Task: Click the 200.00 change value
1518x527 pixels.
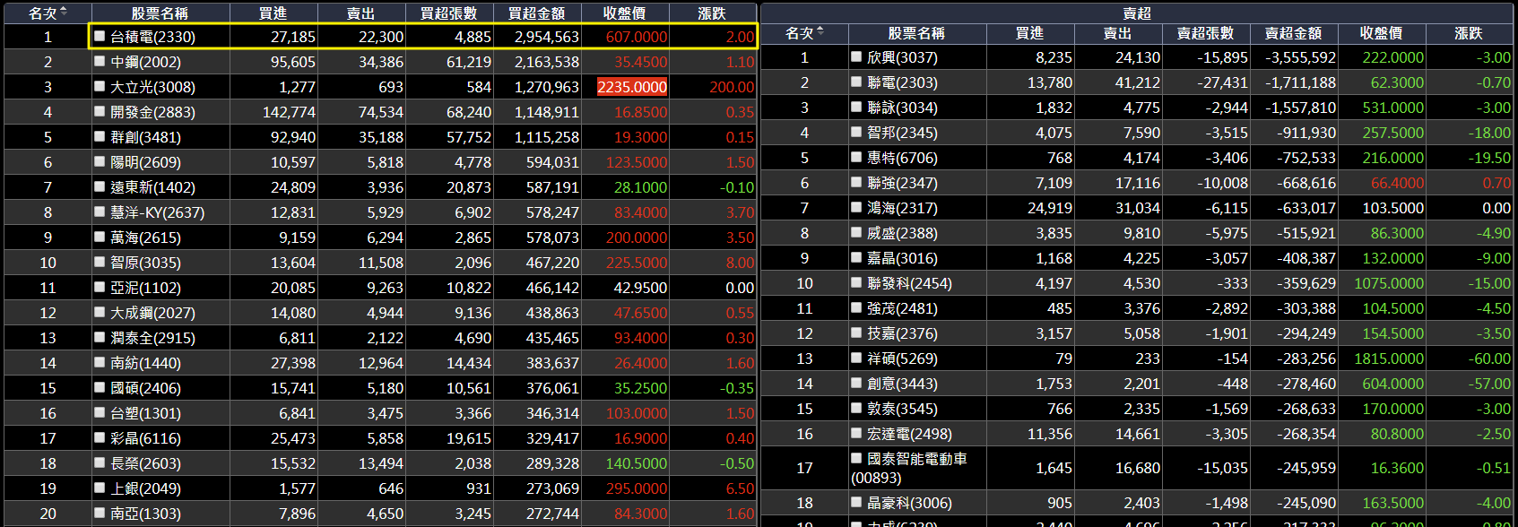Action: coord(732,87)
